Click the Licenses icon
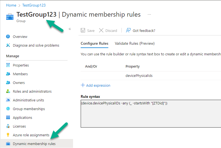This screenshot has height=148, width=221. [8, 126]
